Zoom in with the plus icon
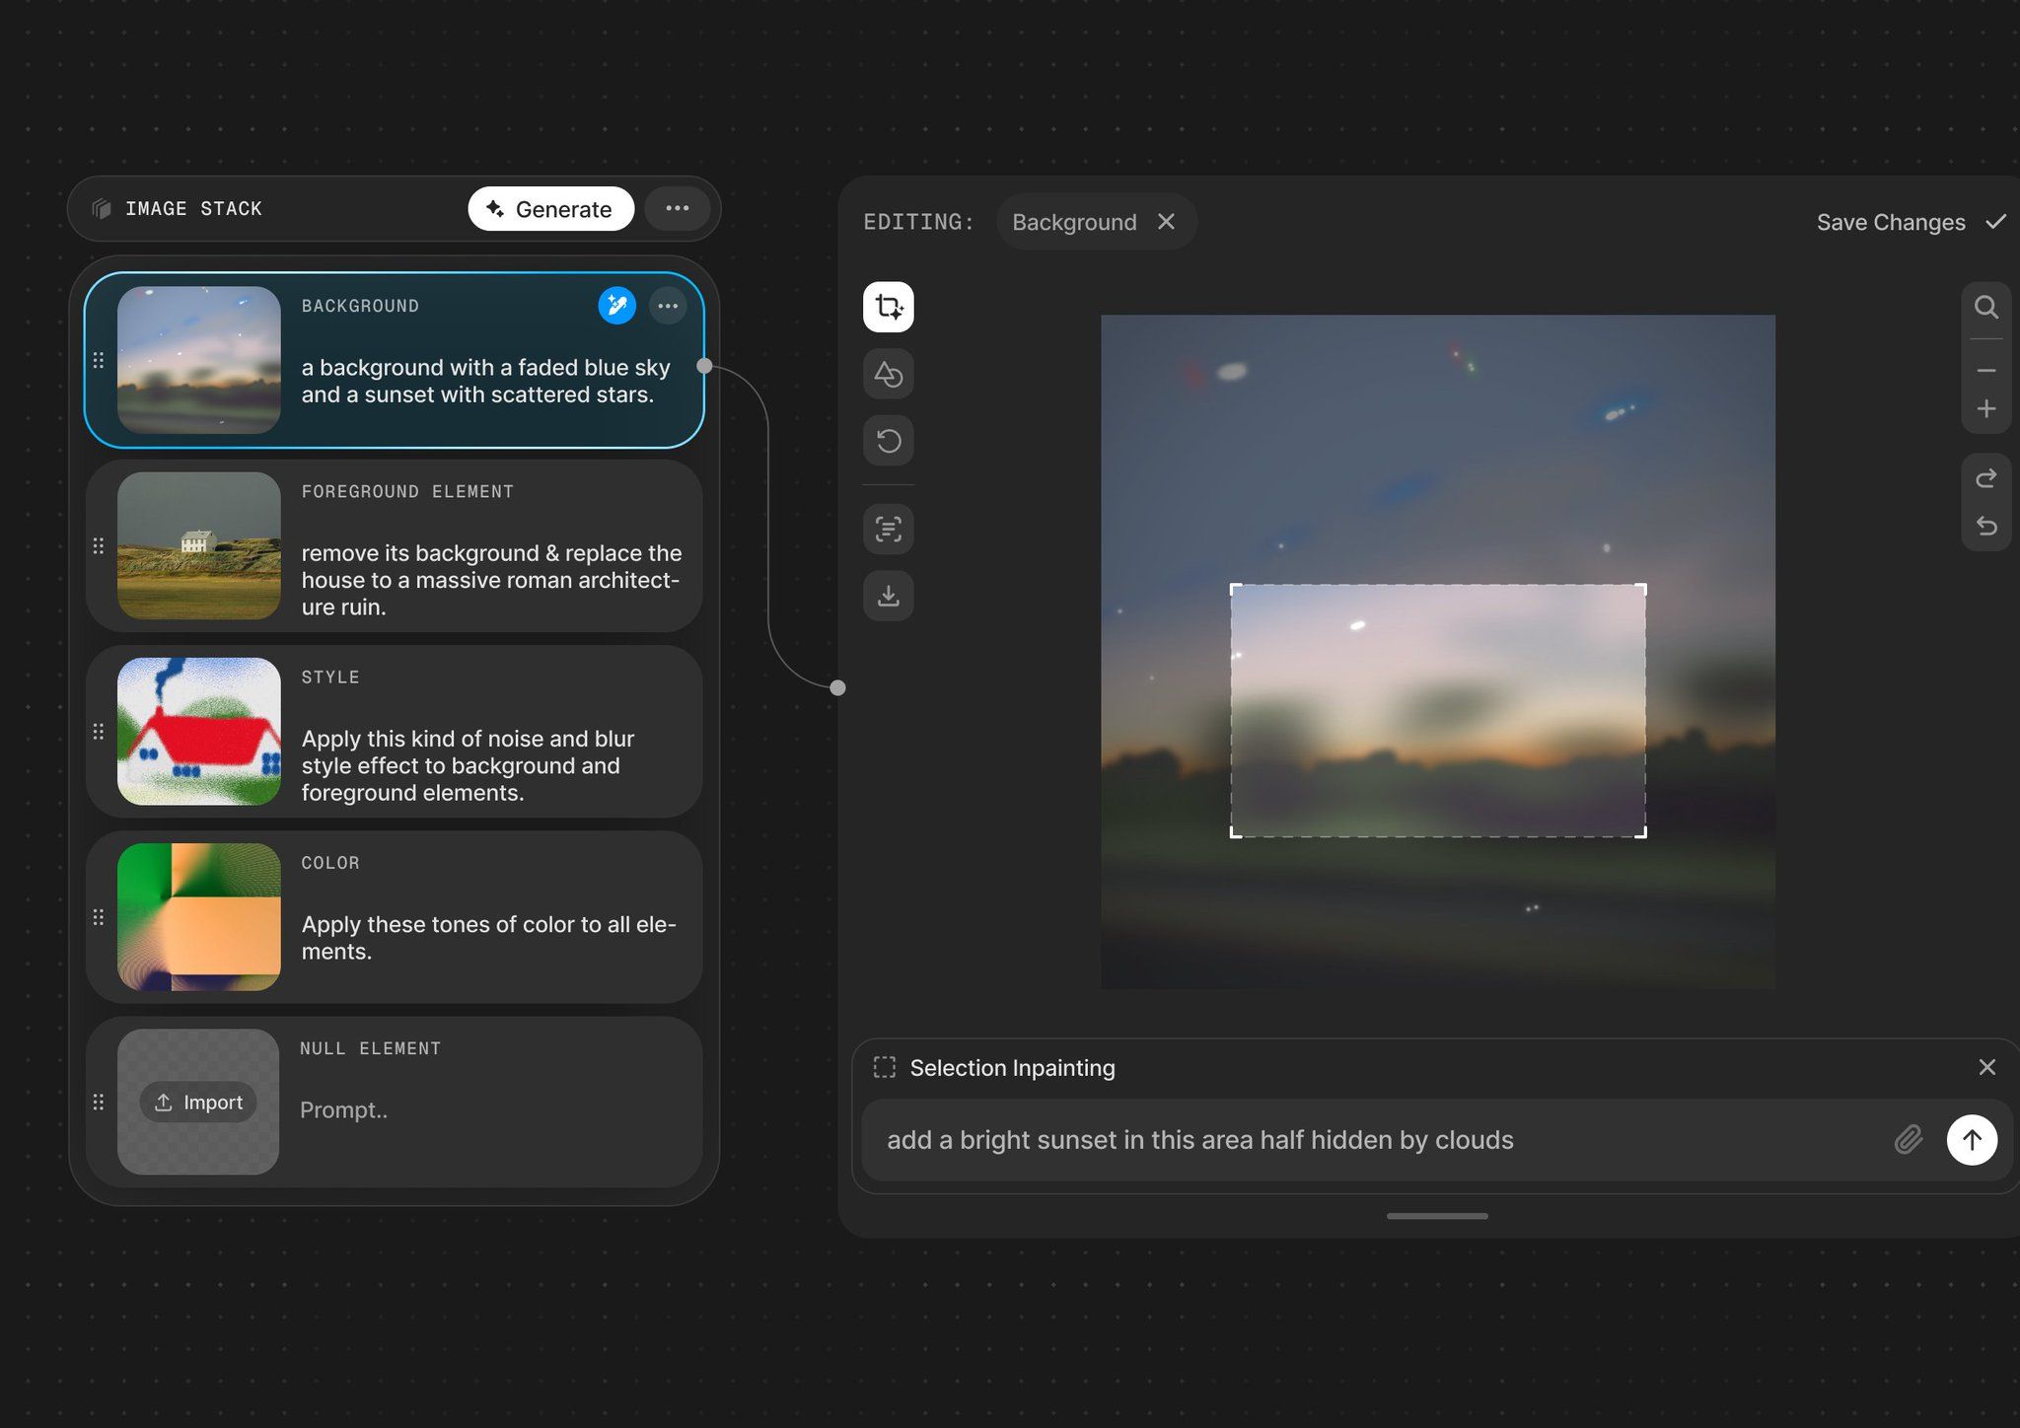 pos(1985,408)
